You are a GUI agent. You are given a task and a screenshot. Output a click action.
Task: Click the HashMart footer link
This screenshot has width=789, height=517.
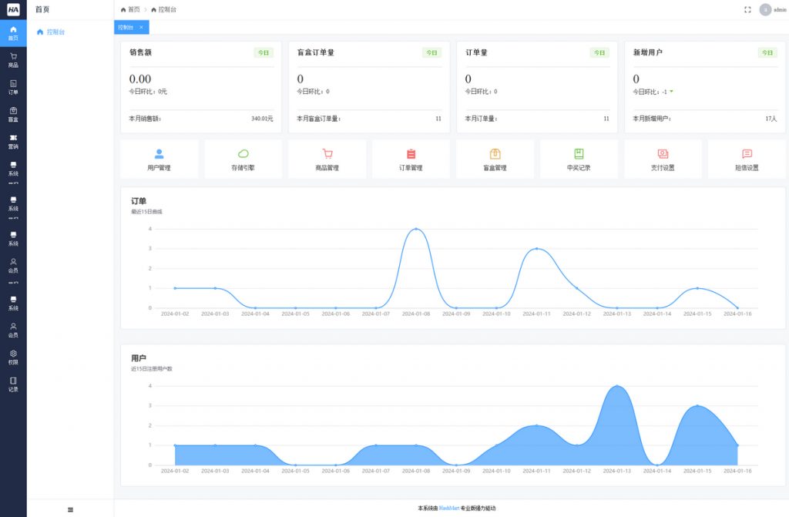[x=449, y=509]
